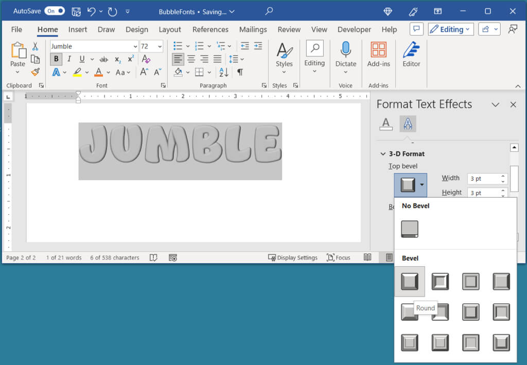The image size is (527, 365).
Task: Click the Text Highlight Color icon
Action: point(77,72)
